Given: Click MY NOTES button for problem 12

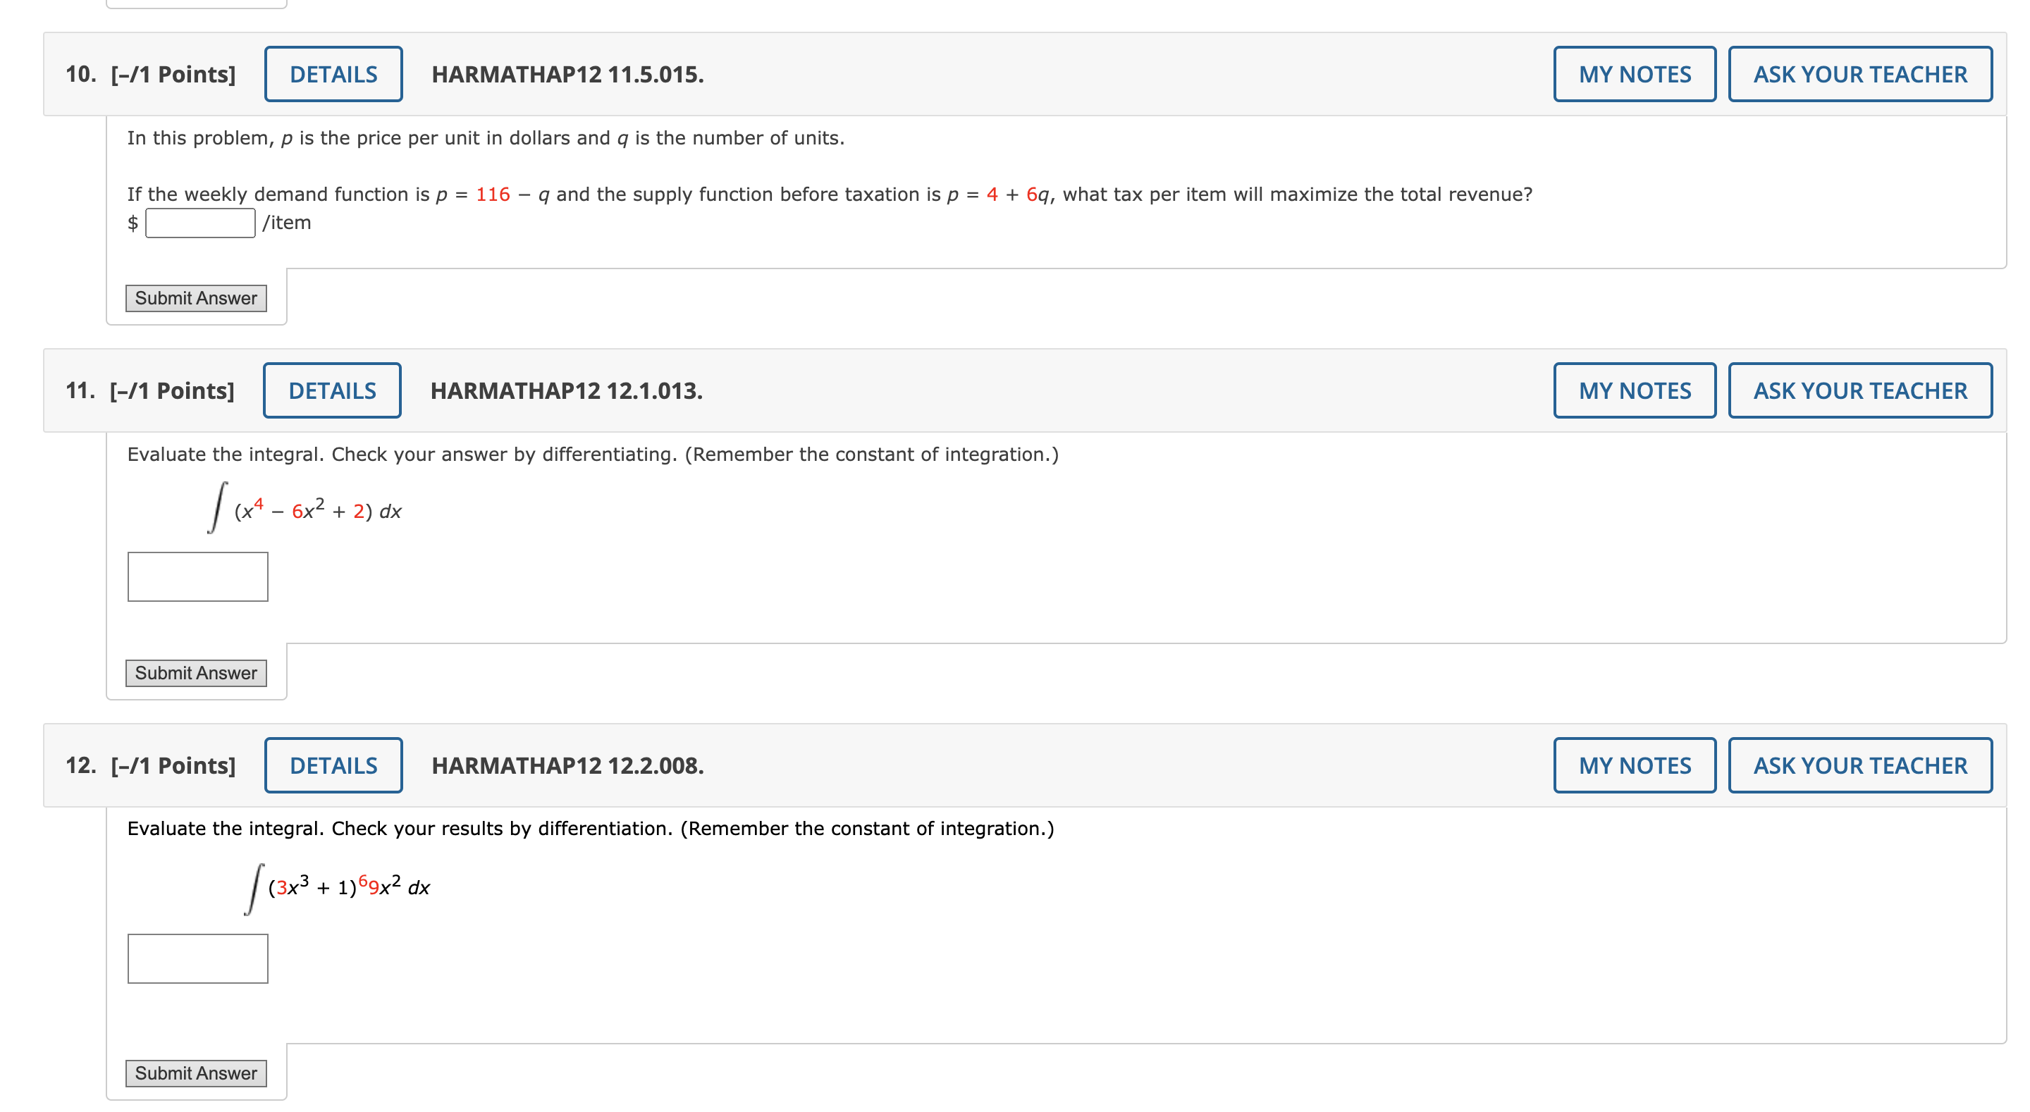Looking at the screenshot, I should (1635, 765).
